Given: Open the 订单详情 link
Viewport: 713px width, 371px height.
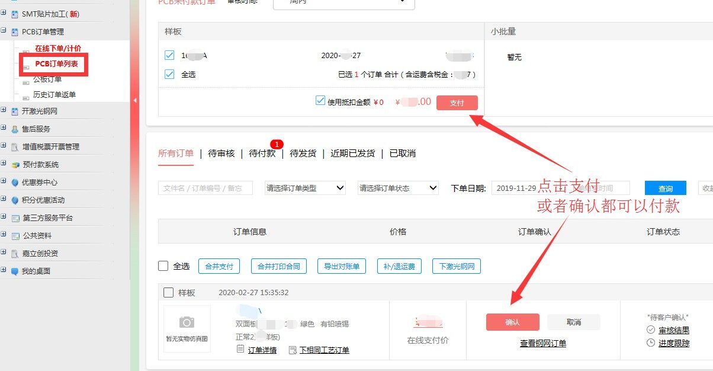Looking at the screenshot, I should (x=262, y=350).
